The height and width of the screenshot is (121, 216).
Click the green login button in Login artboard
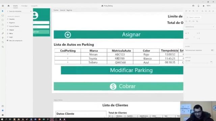(x=41, y=32)
